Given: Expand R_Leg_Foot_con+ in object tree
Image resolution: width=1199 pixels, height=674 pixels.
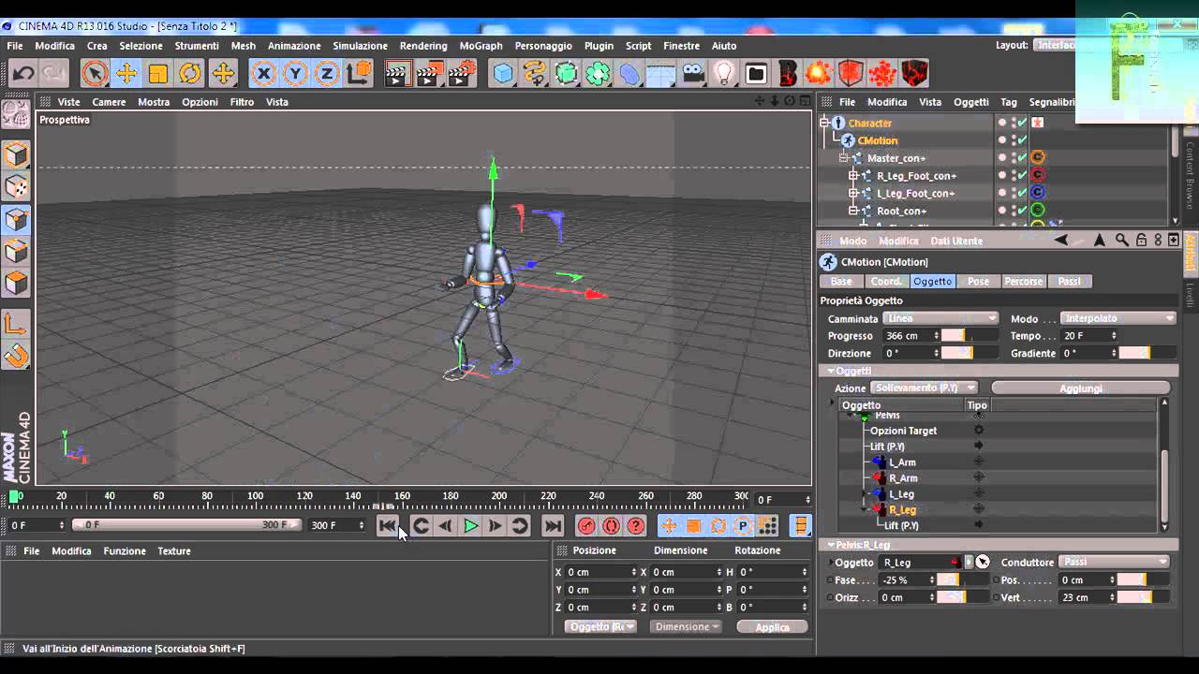Looking at the screenshot, I should coord(853,176).
